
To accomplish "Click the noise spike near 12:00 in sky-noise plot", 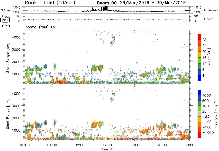I will (105, 8).
